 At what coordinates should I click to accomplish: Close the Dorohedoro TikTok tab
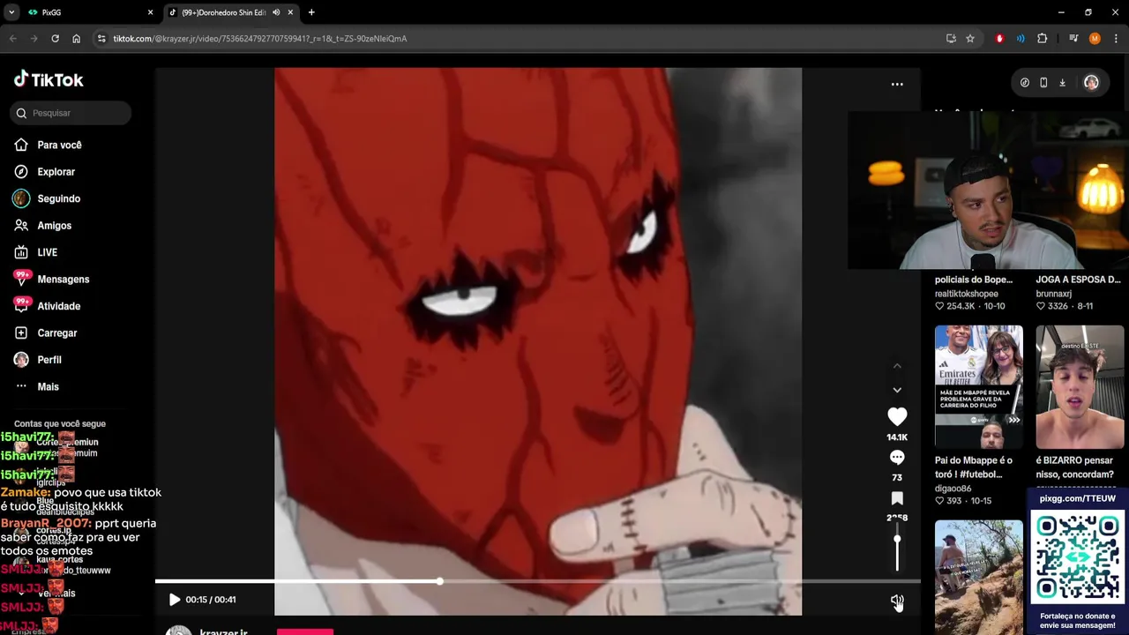tap(290, 12)
